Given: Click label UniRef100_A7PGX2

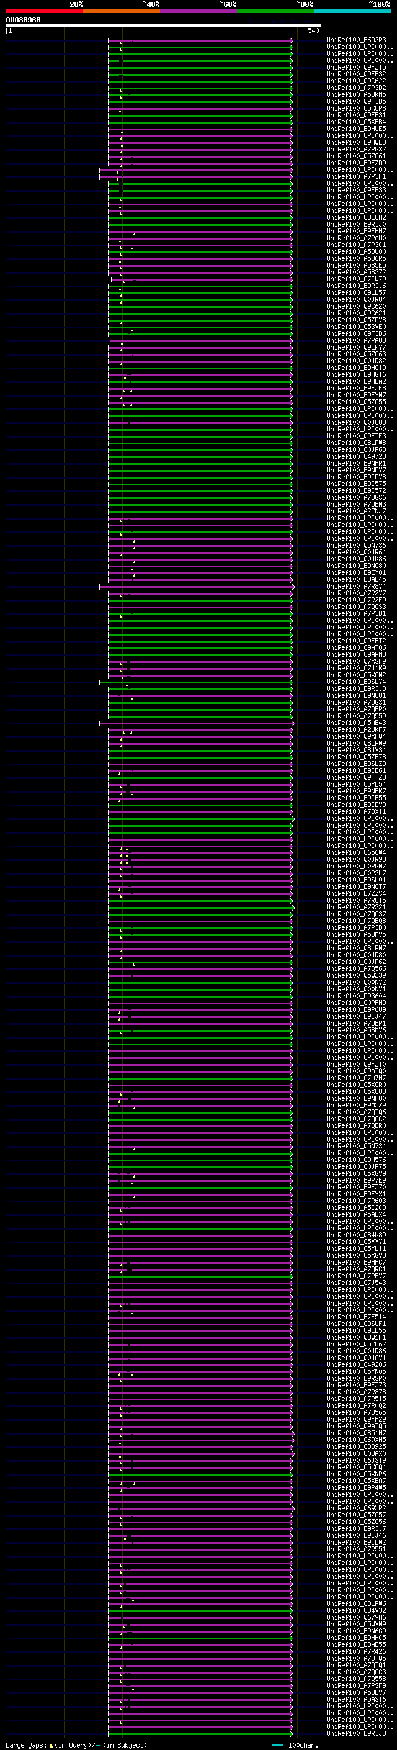Looking at the screenshot, I should 356,150.
